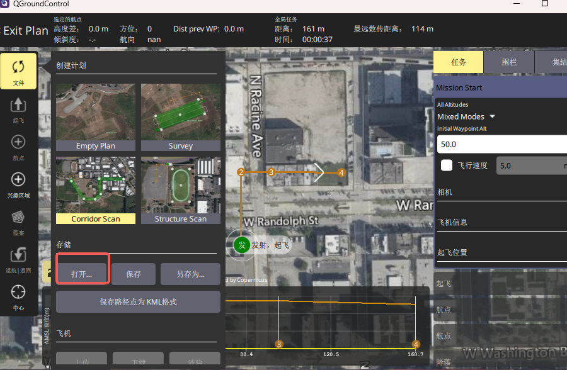This screenshot has width=567, height=370.
Task: Open the 文件 (File) tool
Action: (18, 71)
